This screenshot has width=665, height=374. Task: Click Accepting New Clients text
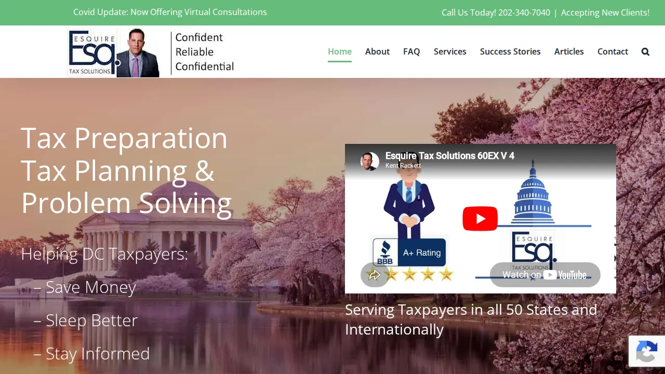[x=605, y=12]
